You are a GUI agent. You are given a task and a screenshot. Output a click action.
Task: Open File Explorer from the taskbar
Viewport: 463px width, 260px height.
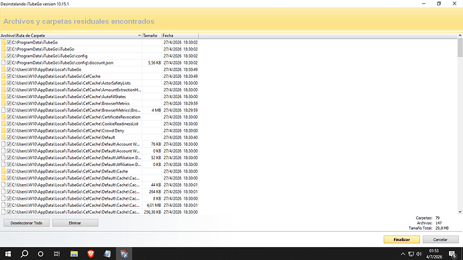[74, 254]
